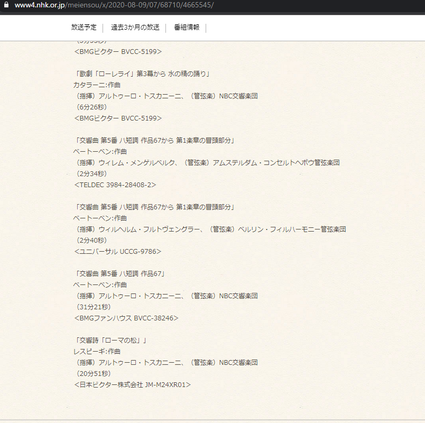
Task: Select the title 「交響曲 第5番 ハ短調 作品67」
Action: coord(119,273)
